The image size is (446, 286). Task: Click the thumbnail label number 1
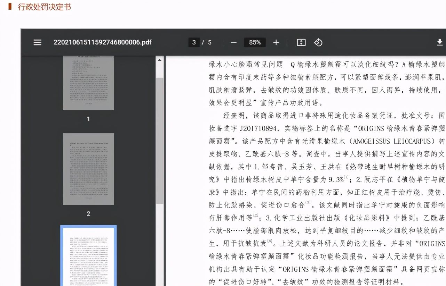(88, 119)
